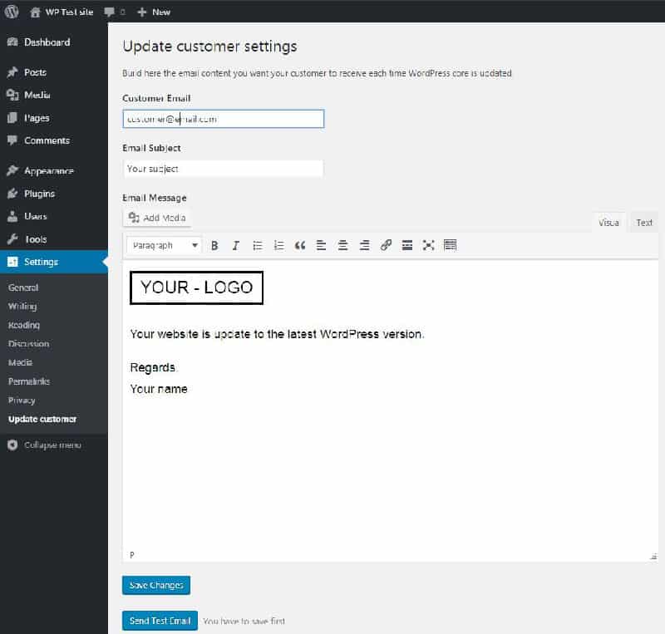Toggle the extra toolbar row
The height and width of the screenshot is (634, 665).
point(450,246)
